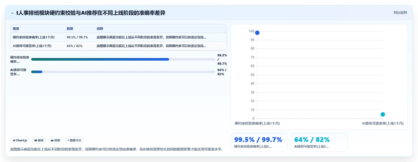Click the AI推荐可接受率 progress bar
The height and width of the screenshot is (162, 418).
[123, 72]
